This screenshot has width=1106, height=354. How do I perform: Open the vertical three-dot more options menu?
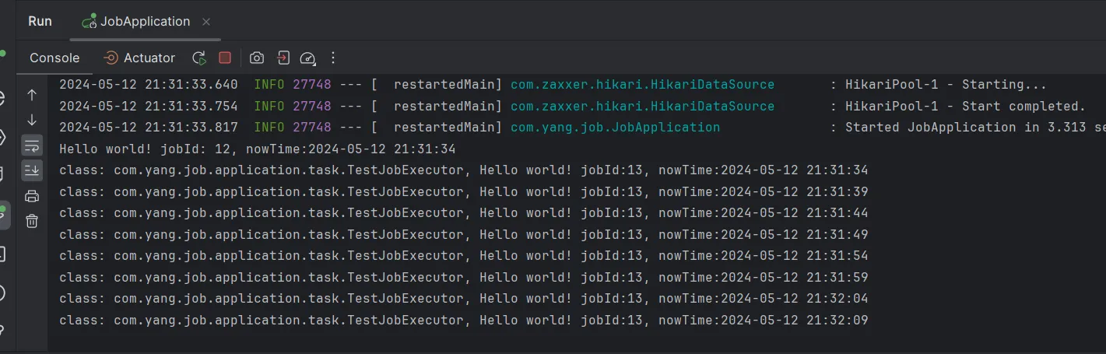[333, 58]
